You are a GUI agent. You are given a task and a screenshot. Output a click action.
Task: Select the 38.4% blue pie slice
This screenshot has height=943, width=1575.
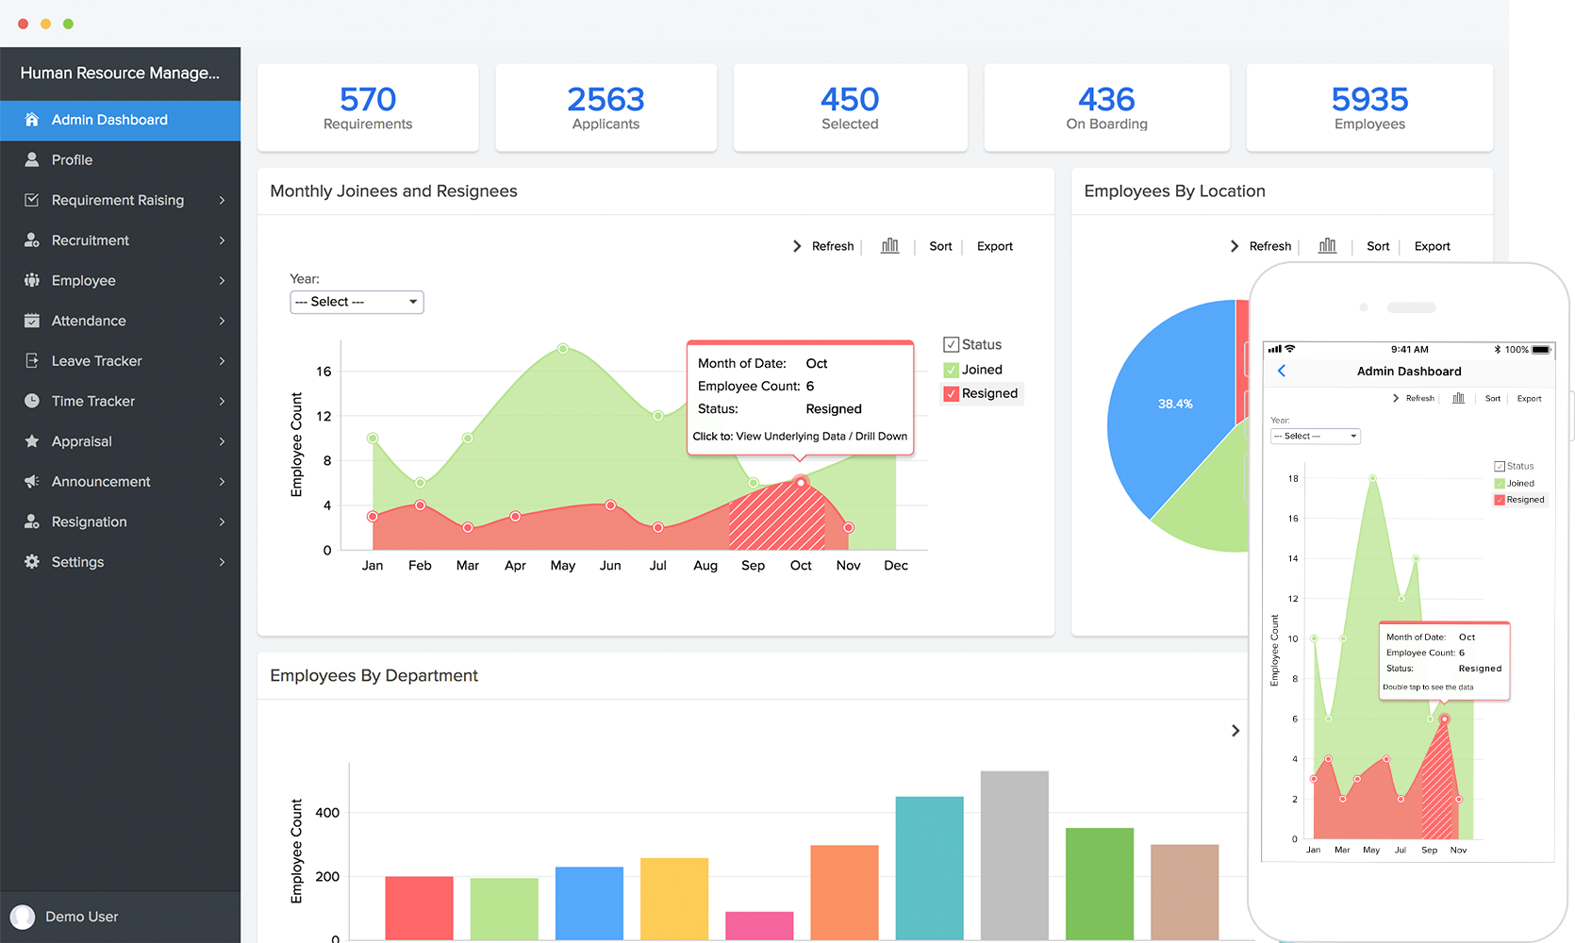pos(1174,405)
